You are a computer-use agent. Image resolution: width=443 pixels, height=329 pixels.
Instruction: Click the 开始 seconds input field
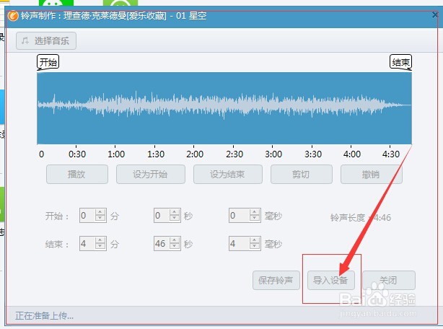click(162, 216)
